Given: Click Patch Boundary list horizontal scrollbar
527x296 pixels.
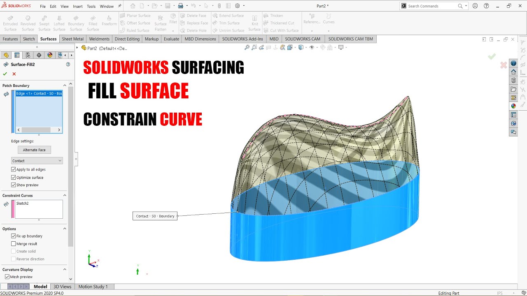Looking at the screenshot, I should pyautogui.click(x=39, y=130).
